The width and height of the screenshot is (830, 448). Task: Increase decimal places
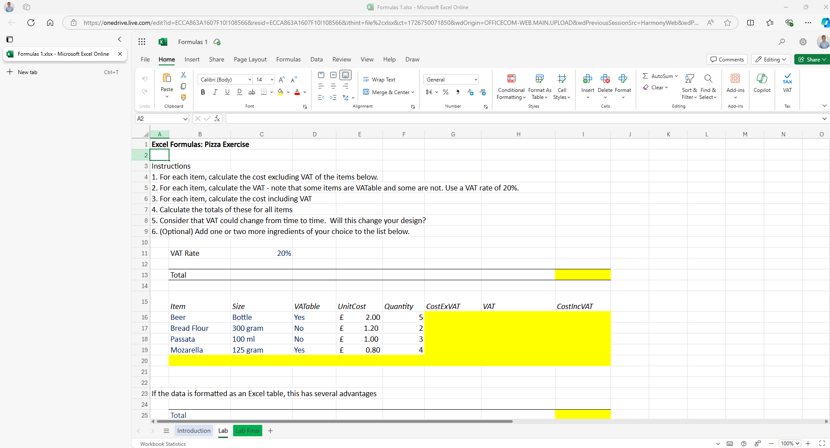(471, 92)
